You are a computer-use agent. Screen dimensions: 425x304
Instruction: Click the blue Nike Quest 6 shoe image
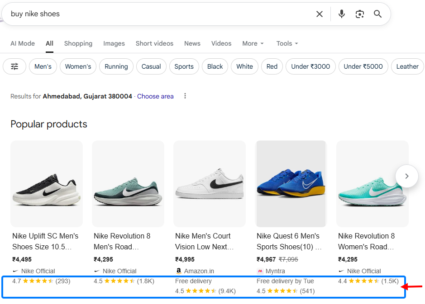coord(291,184)
